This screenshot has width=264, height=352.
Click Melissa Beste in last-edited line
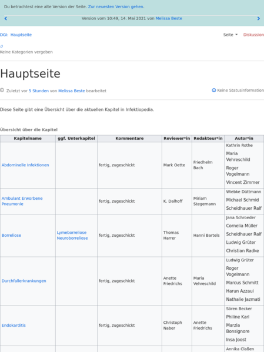72,91
